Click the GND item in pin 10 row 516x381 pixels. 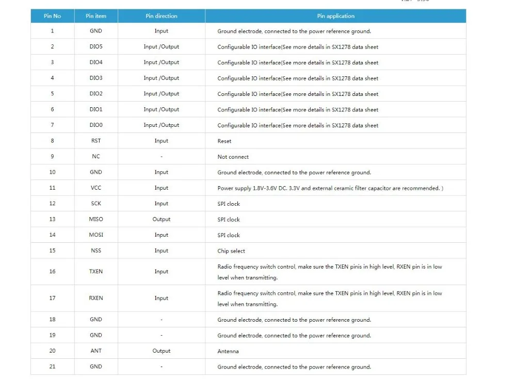pos(96,172)
